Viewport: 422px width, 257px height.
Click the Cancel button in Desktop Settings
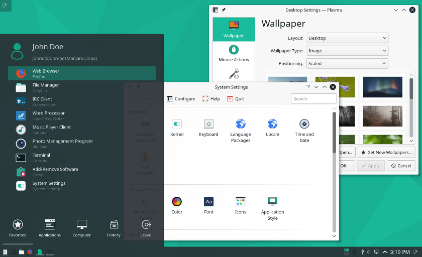tap(401, 166)
